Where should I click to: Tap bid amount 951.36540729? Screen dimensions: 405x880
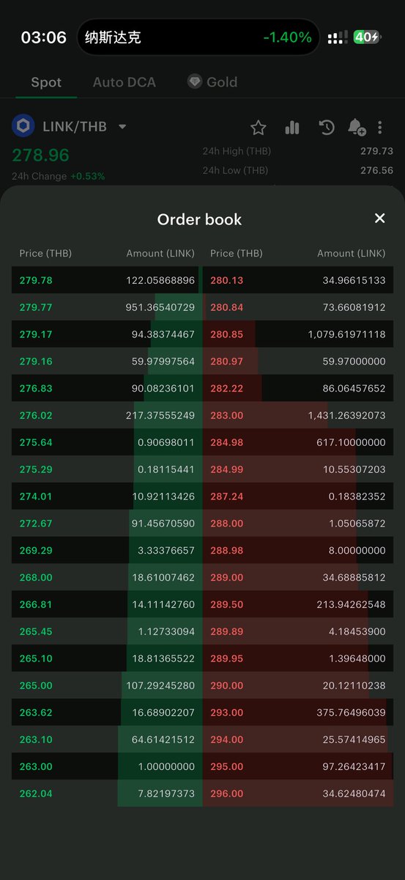pyautogui.click(x=160, y=307)
